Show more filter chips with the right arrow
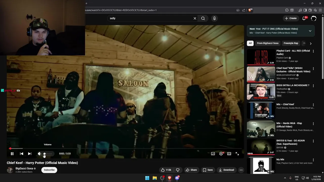This screenshot has width=324, height=182. tap(311, 43)
